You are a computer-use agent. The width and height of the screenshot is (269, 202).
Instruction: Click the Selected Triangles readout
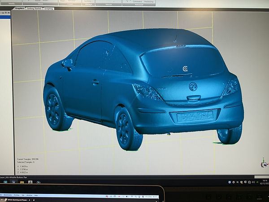pyautogui.click(x=26, y=162)
